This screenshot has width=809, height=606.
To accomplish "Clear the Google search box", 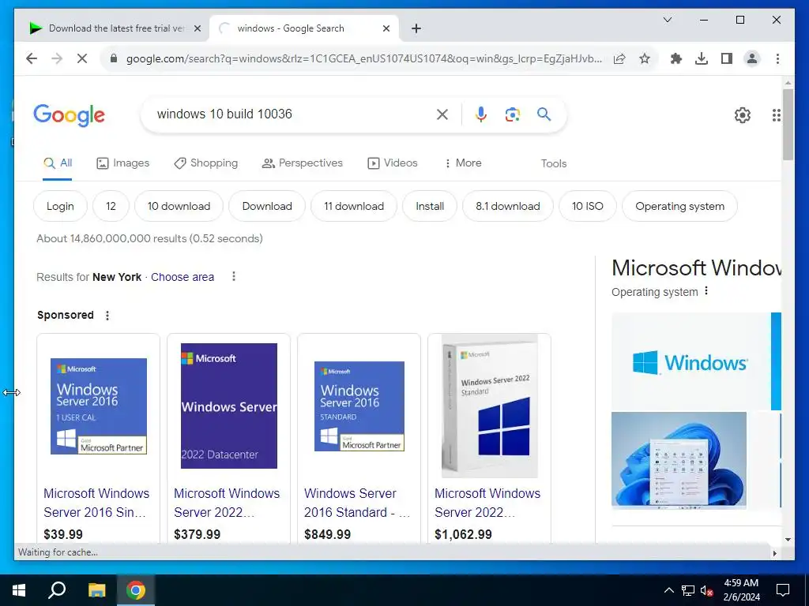I will (442, 114).
